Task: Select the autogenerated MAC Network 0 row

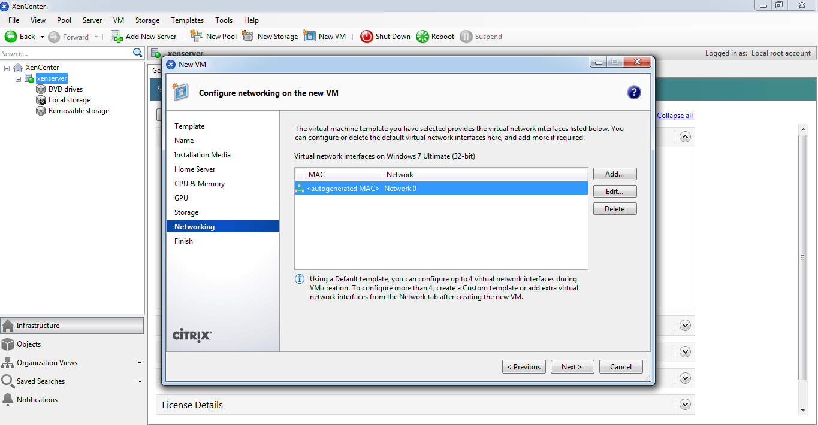Action: click(441, 188)
